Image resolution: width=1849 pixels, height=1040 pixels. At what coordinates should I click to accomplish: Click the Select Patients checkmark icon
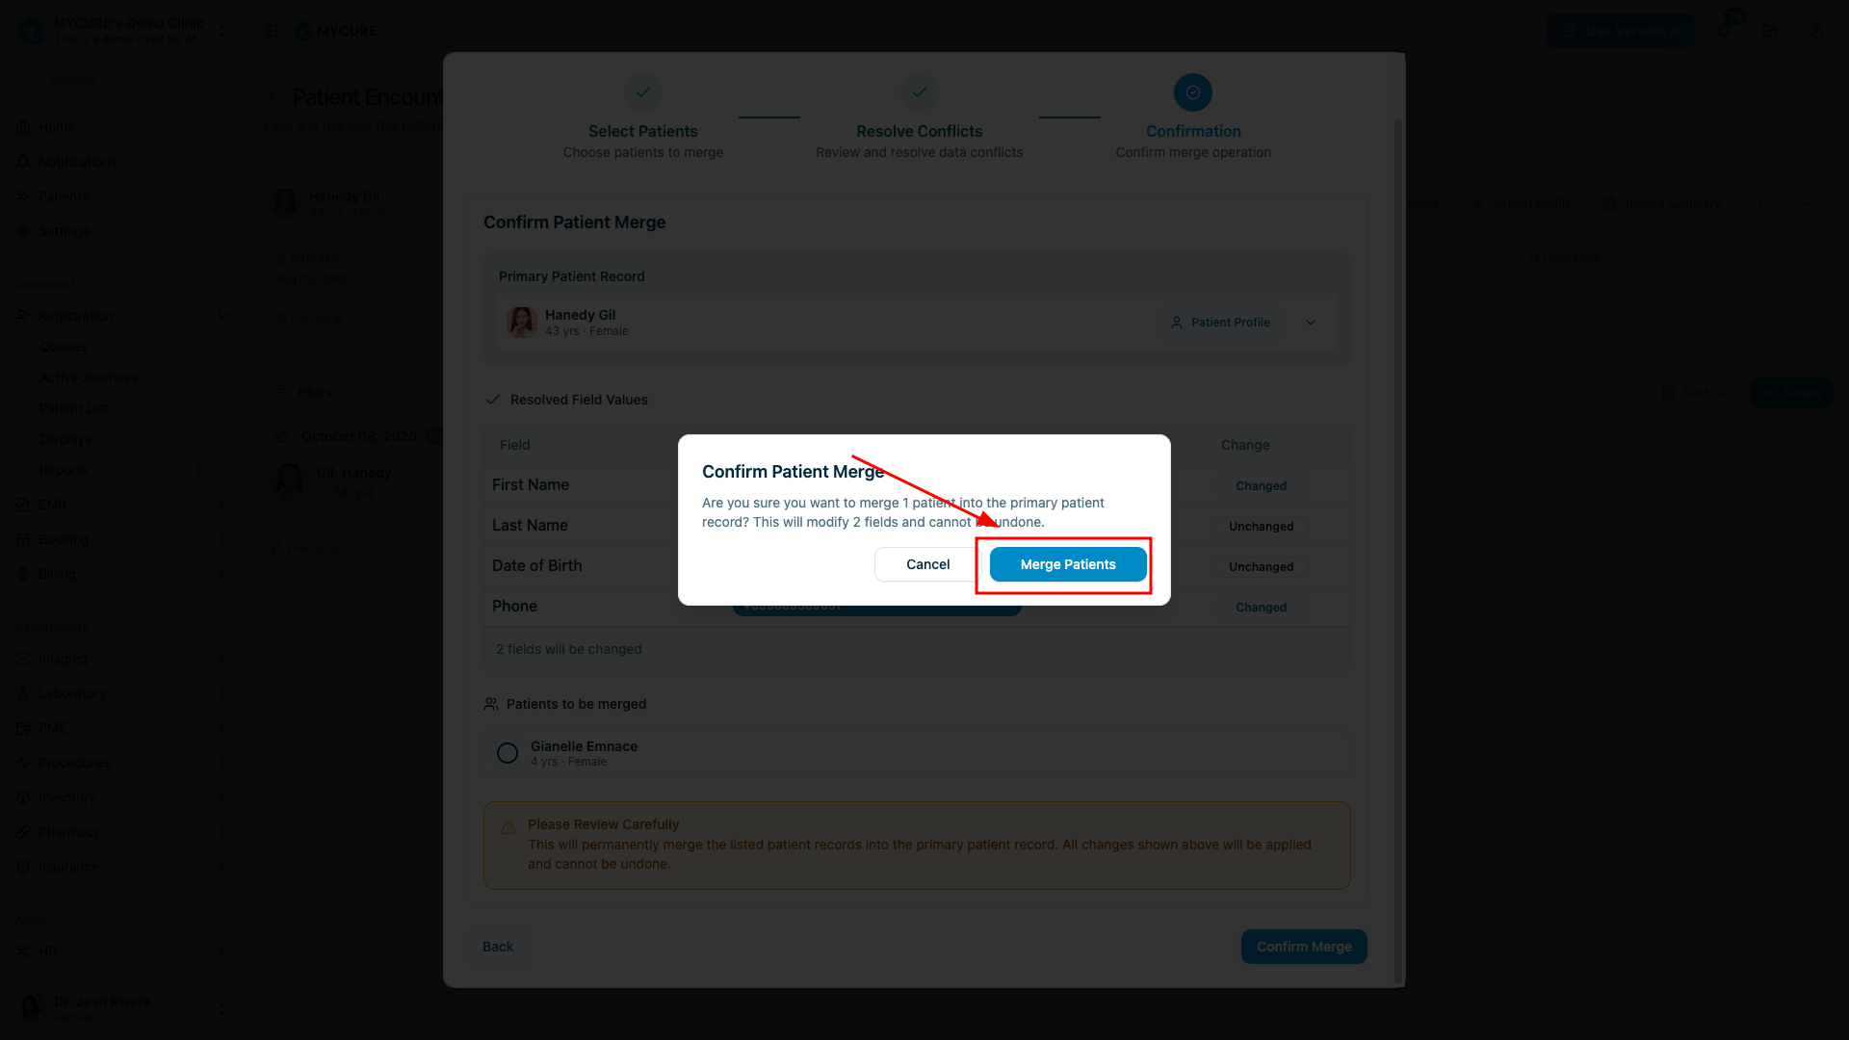643,92
